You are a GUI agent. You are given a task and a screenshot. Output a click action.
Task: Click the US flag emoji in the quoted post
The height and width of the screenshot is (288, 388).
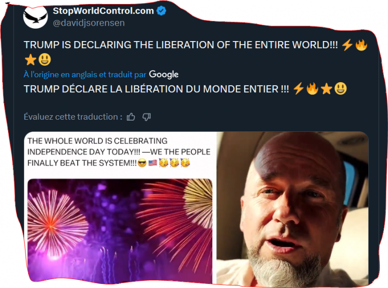pos(153,163)
